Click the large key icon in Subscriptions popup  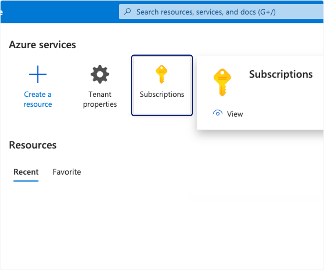(x=222, y=82)
